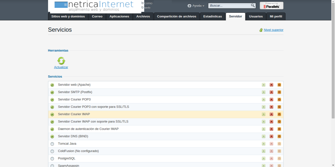Screen dimensions: 335x167
Task: Switch to the Correo tab
Action: pyautogui.click(x=97, y=16)
